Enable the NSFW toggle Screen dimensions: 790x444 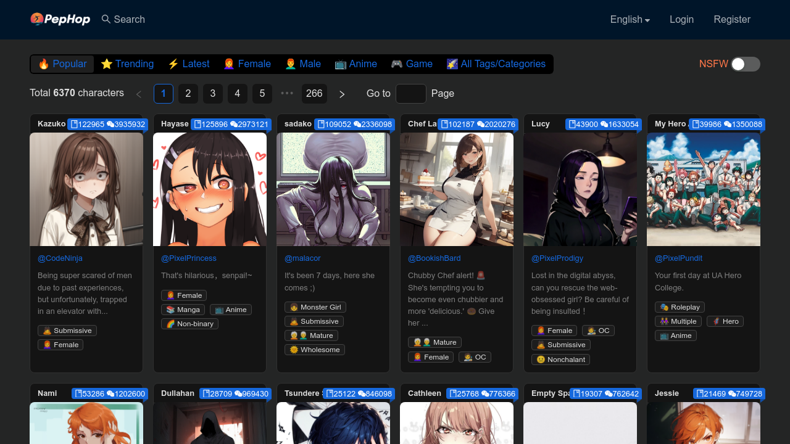pos(745,64)
